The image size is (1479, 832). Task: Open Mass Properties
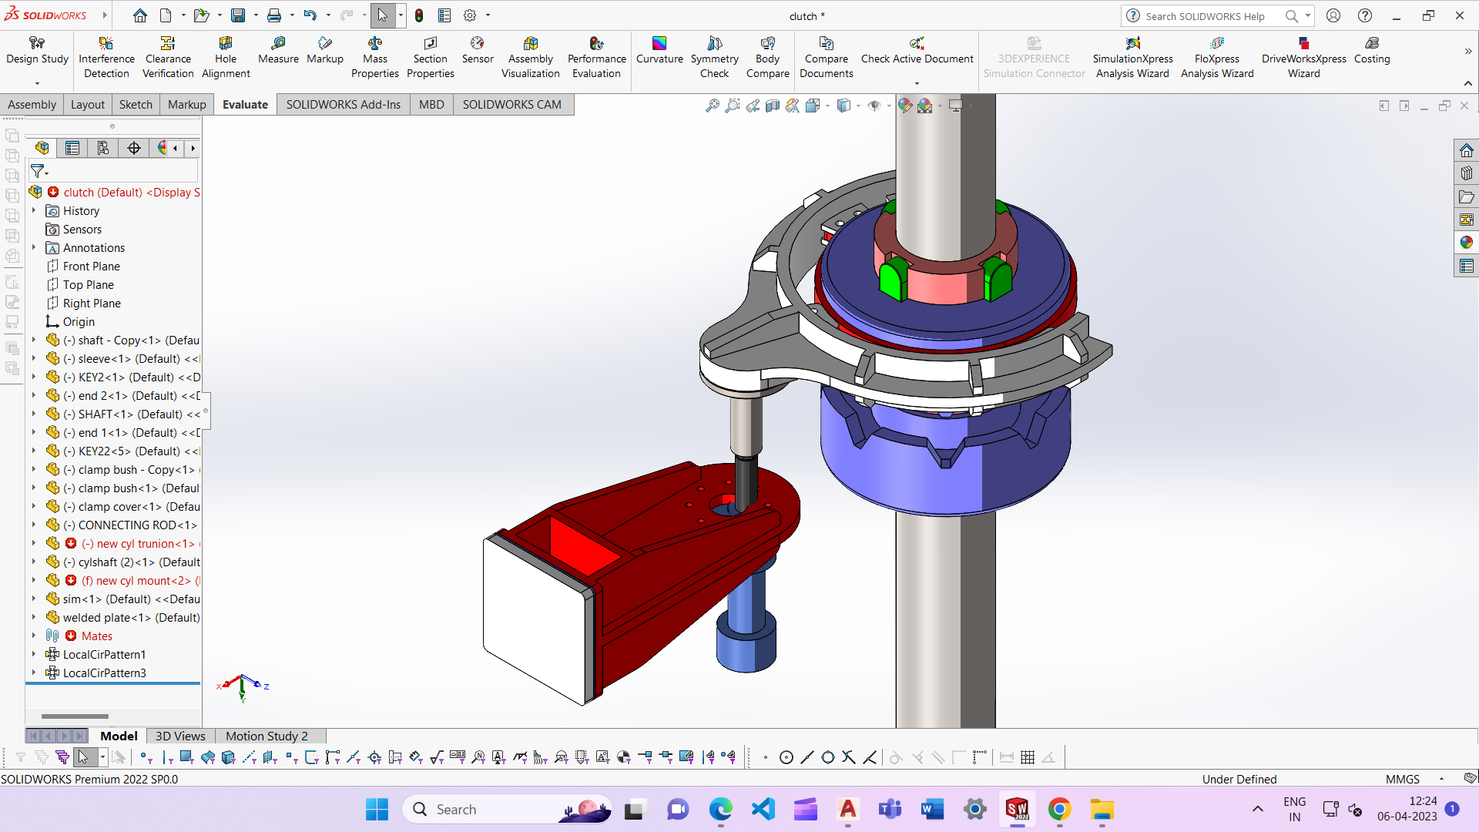coord(375,58)
